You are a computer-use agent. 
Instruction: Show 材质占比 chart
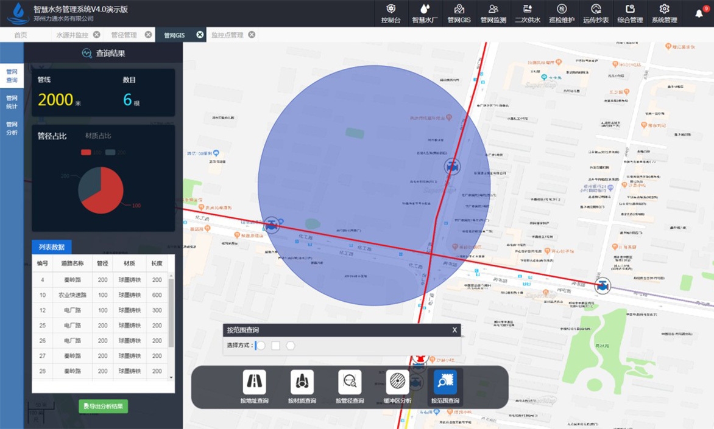(x=98, y=136)
